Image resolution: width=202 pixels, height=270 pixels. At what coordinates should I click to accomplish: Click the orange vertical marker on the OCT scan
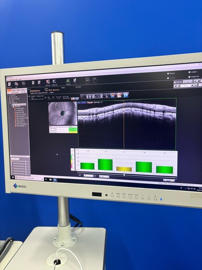[124, 124]
